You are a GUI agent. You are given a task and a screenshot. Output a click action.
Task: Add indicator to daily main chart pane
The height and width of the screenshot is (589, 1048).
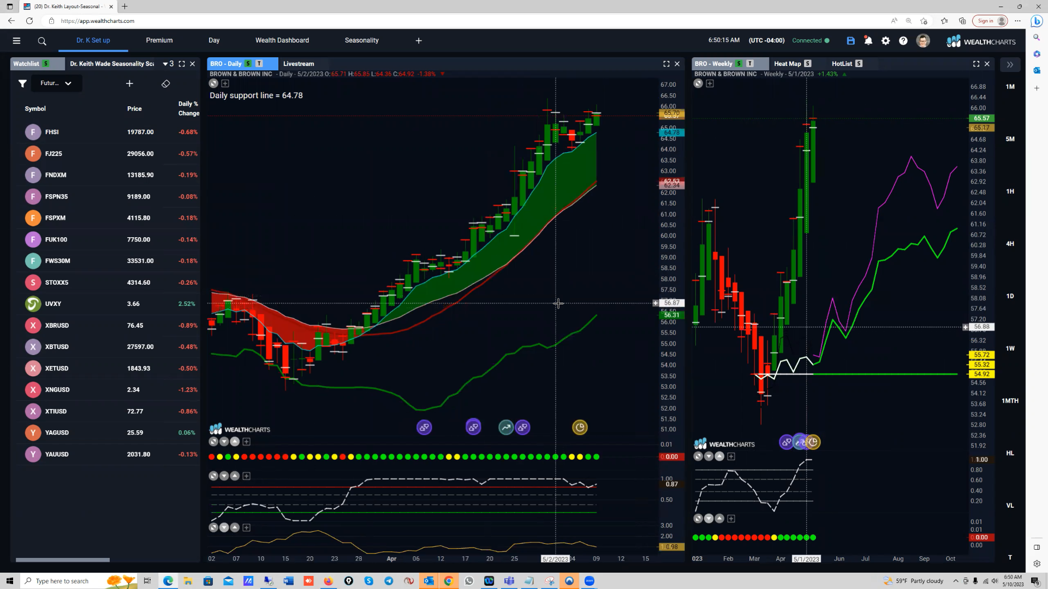[x=225, y=83]
